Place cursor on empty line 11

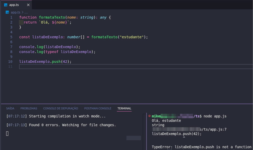click(x=136, y=66)
